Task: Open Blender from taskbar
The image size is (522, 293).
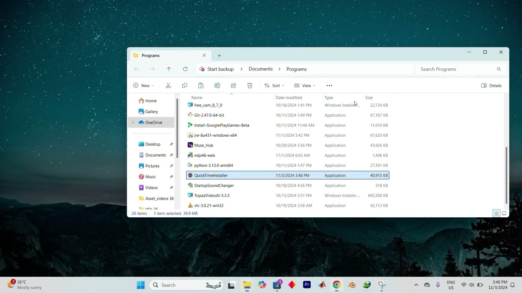Action: [x=352, y=285]
